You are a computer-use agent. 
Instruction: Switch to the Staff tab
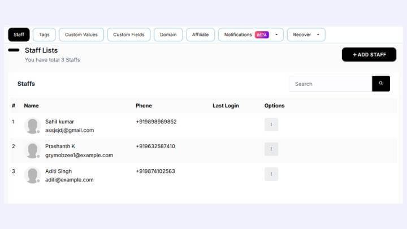(19, 34)
